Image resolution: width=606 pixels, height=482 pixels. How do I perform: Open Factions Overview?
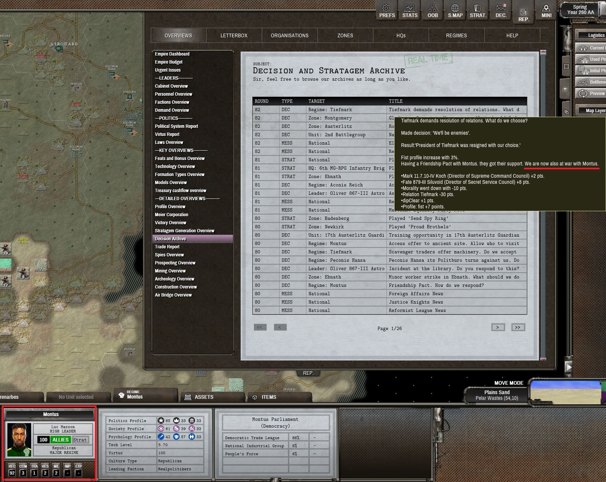[x=172, y=102]
